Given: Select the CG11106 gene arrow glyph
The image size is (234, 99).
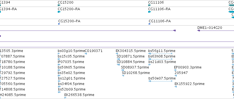Looking at the screenshot, I should [x=150, y=5].
